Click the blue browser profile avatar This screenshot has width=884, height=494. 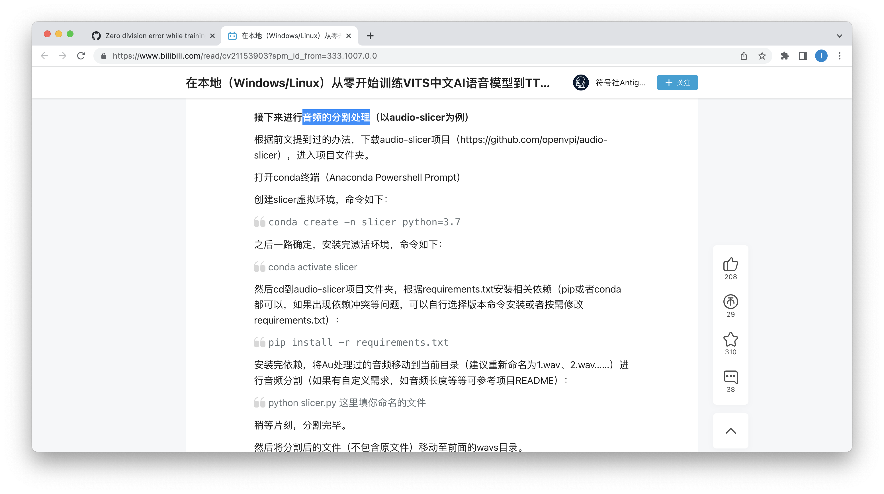(821, 56)
